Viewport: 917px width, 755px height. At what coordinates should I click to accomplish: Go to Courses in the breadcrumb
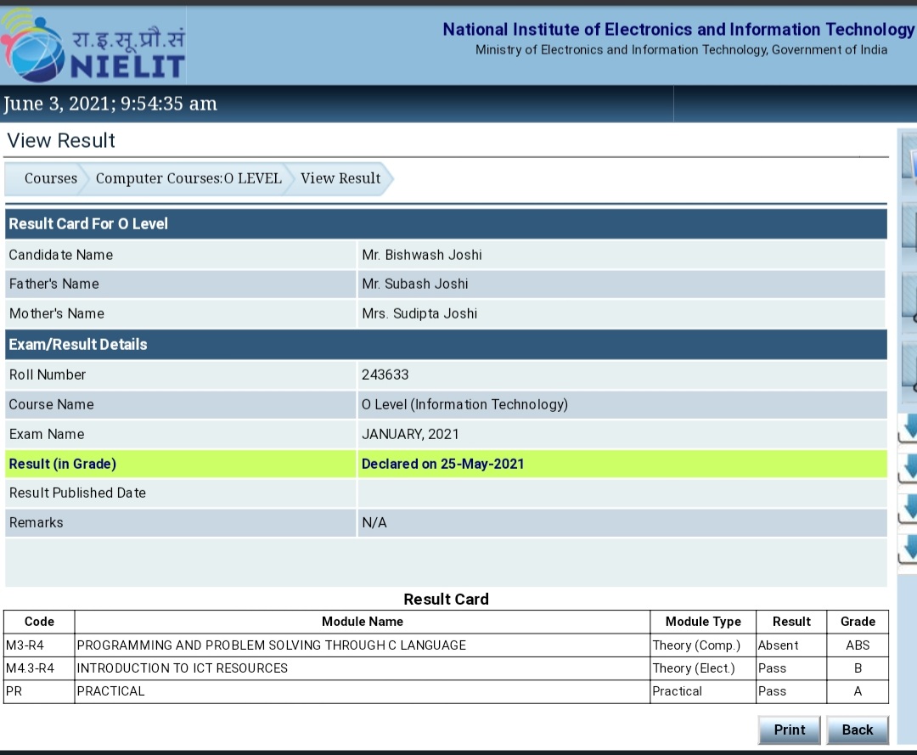[50, 178]
